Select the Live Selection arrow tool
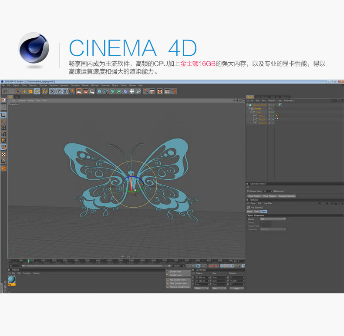The width and height of the screenshot is (344, 336). tap(18, 91)
